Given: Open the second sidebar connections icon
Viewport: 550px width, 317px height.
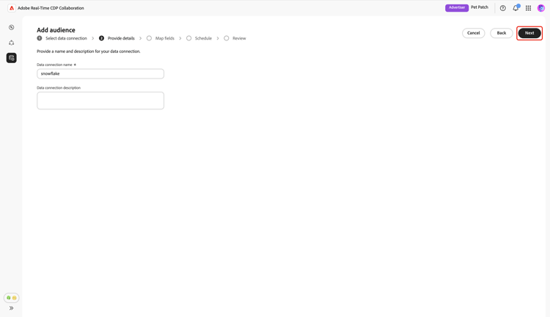Looking at the screenshot, I should [x=12, y=43].
